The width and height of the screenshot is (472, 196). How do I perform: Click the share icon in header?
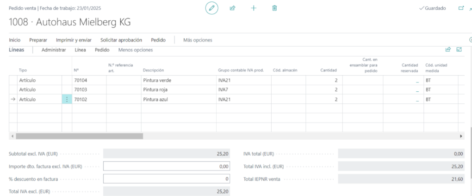(x=232, y=8)
